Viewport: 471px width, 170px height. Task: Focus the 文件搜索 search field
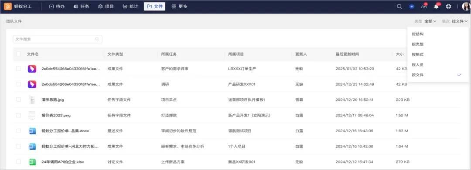click(x=58, y=39)
